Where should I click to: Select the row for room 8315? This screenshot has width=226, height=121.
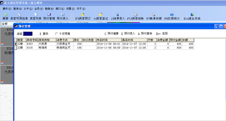[x=32, y=48]
